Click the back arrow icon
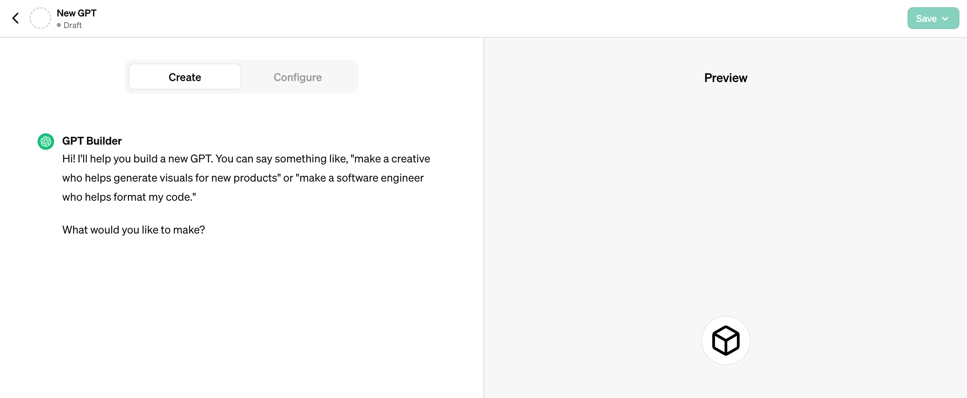This screenshot has width=967, height=398. [15, 18]
